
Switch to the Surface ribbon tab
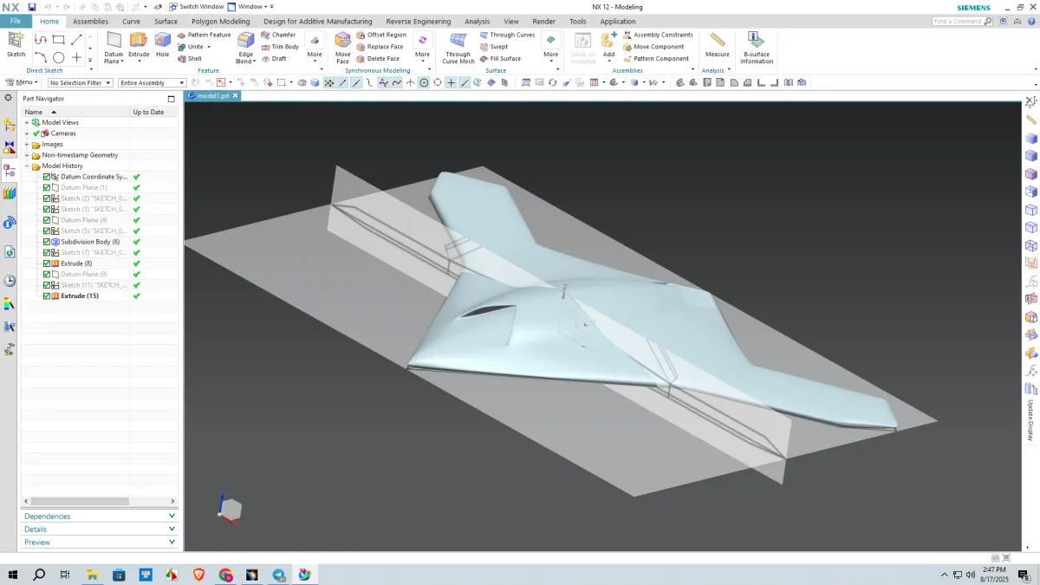166,21
